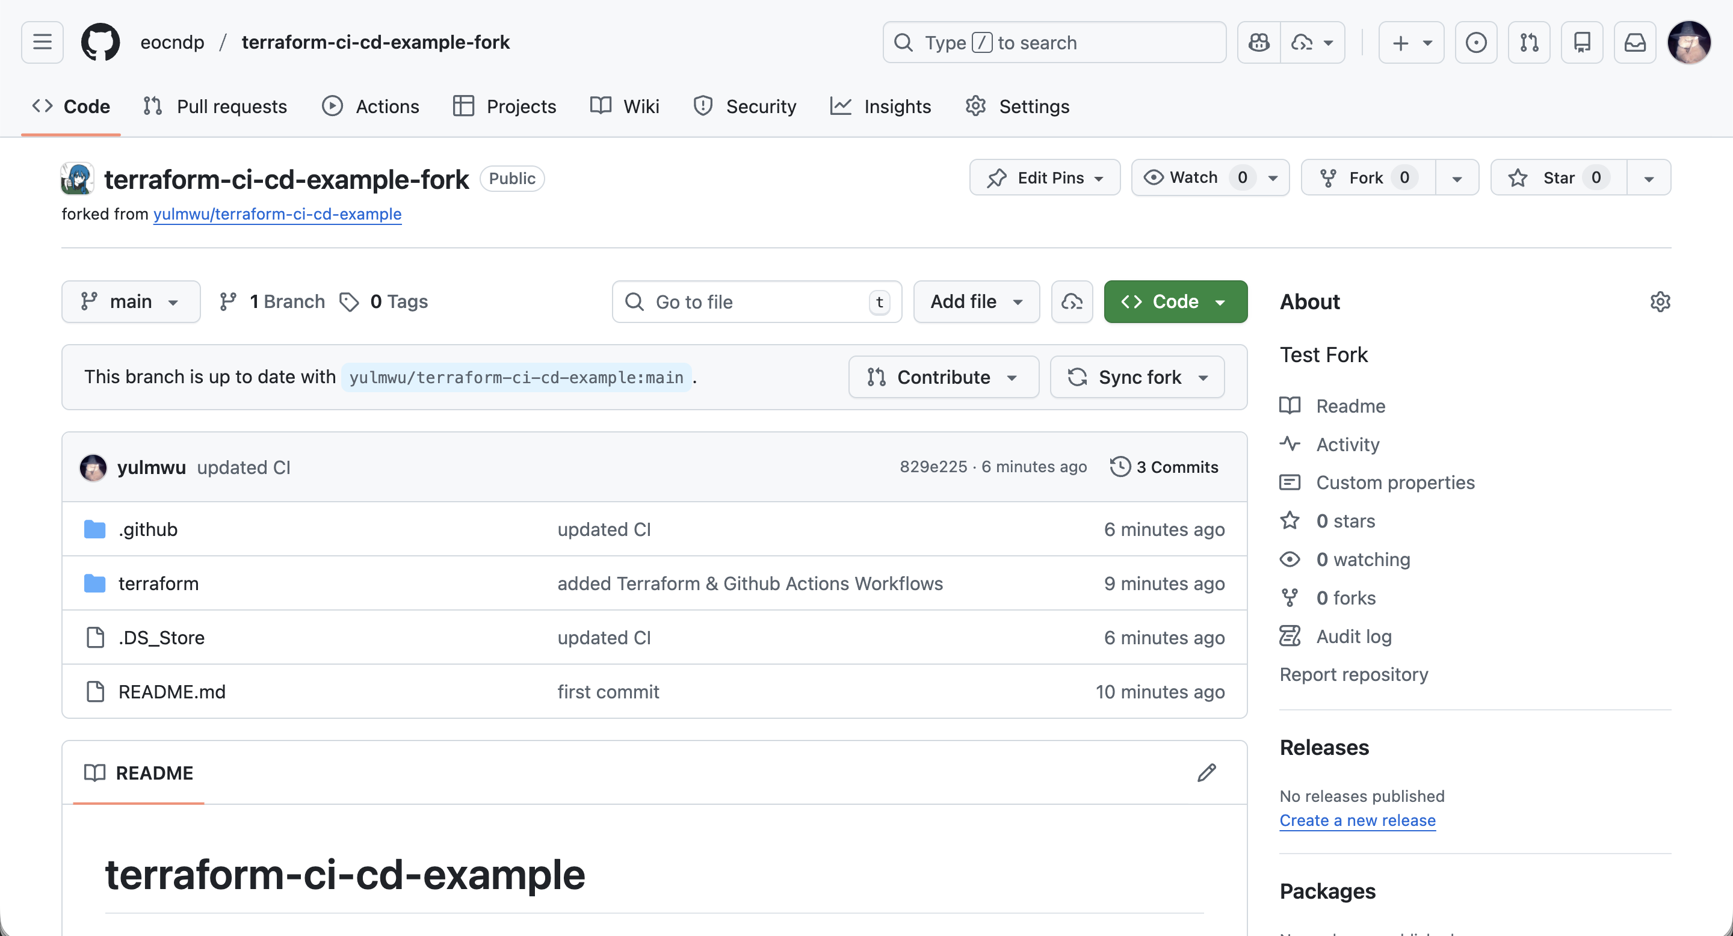The height and width of the screenshot is (936, 1733).
Task: Open the notifications inbox icon
Action: coord(1635,42)
